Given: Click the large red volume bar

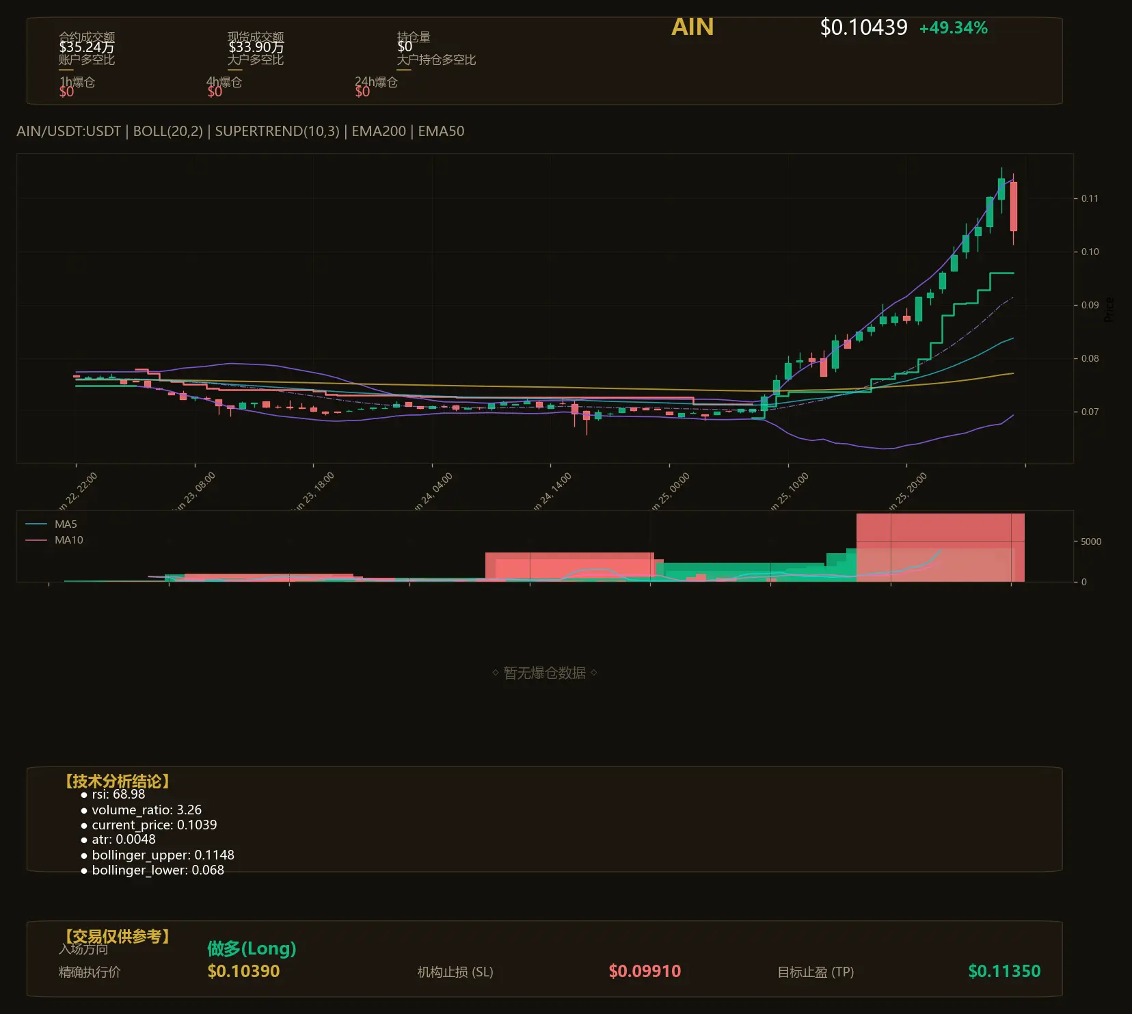Looking at the screenshot, I should coord(940,548).
